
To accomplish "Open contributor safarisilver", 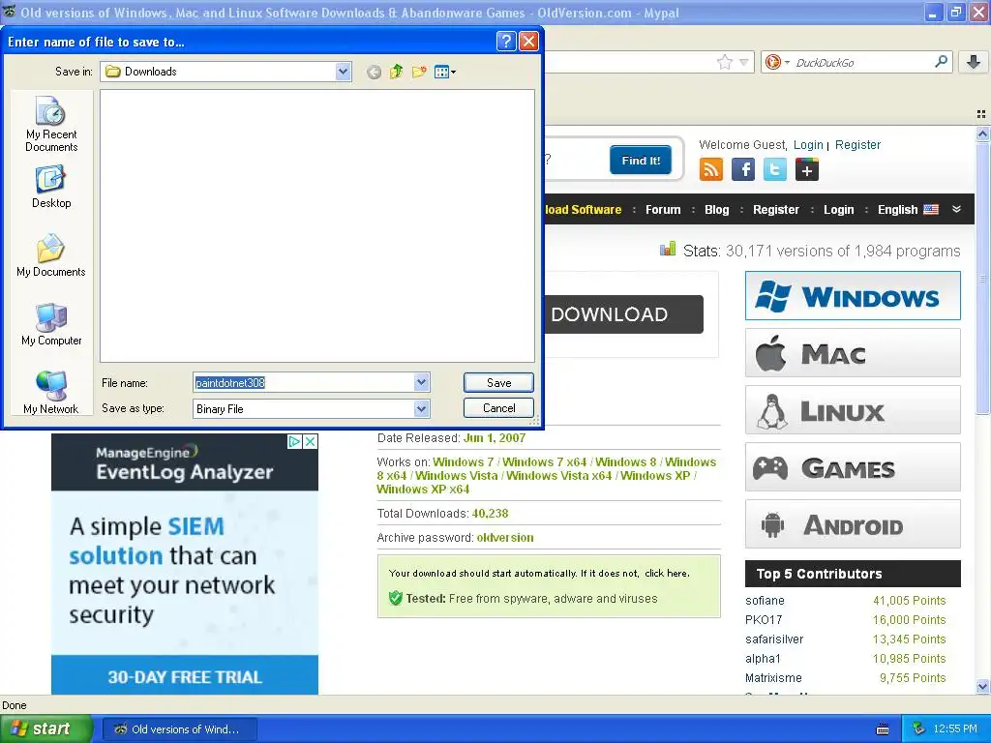I will click(774, 639).
